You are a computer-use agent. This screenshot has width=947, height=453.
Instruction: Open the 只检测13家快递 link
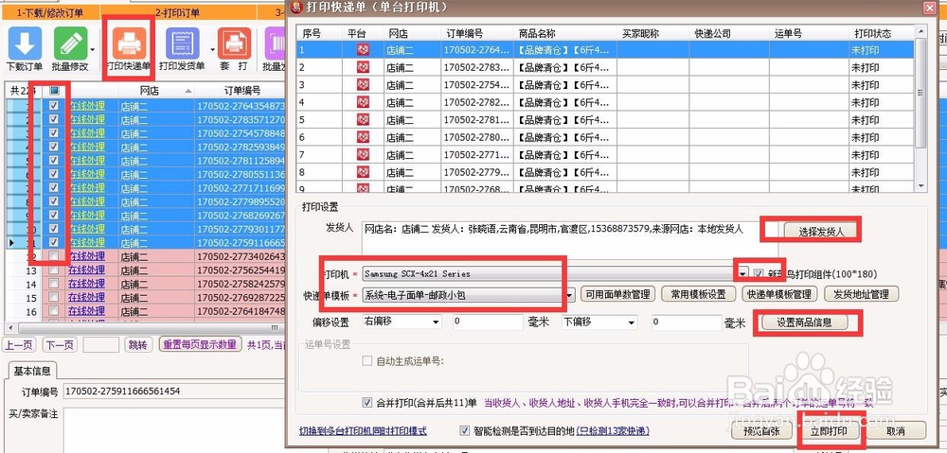pyautogui.click(x=613, y=430)
